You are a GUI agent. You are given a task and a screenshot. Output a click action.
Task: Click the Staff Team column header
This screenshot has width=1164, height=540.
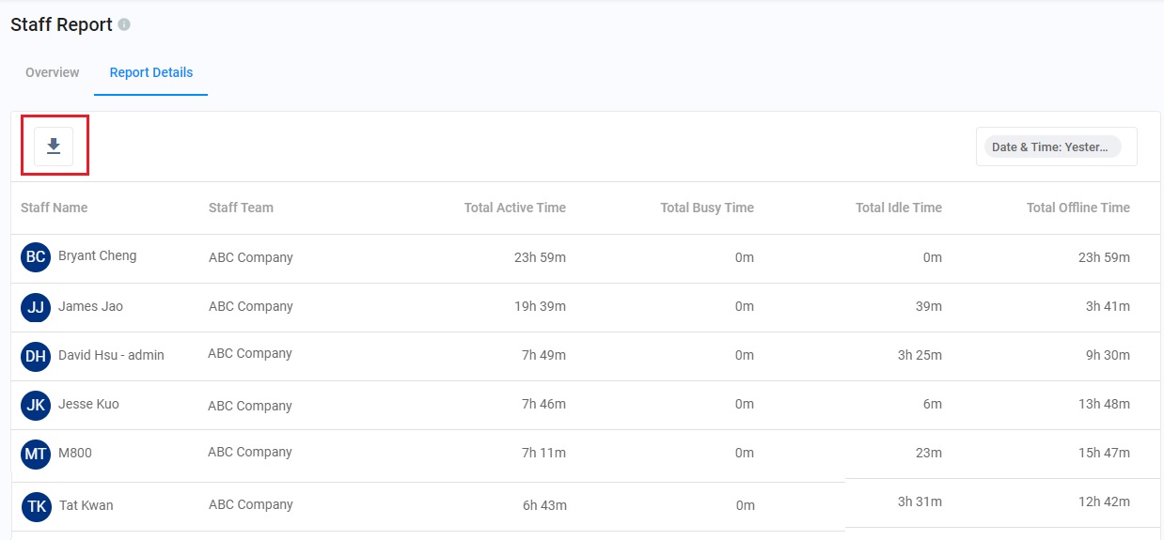click(x=241, y=208)
